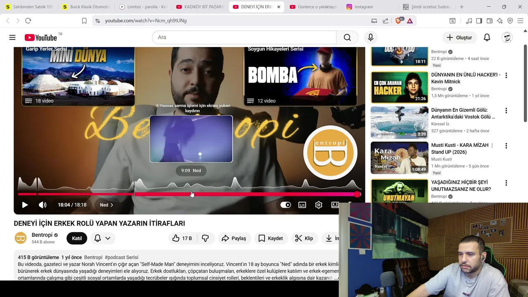Open Musti Kusti KARA MİZAH video

tap(399, 158)
